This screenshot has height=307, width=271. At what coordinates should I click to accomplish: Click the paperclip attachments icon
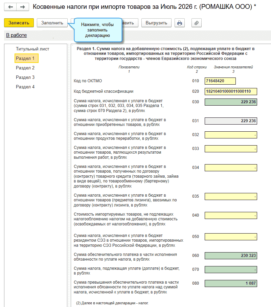[x=197, y=23]
